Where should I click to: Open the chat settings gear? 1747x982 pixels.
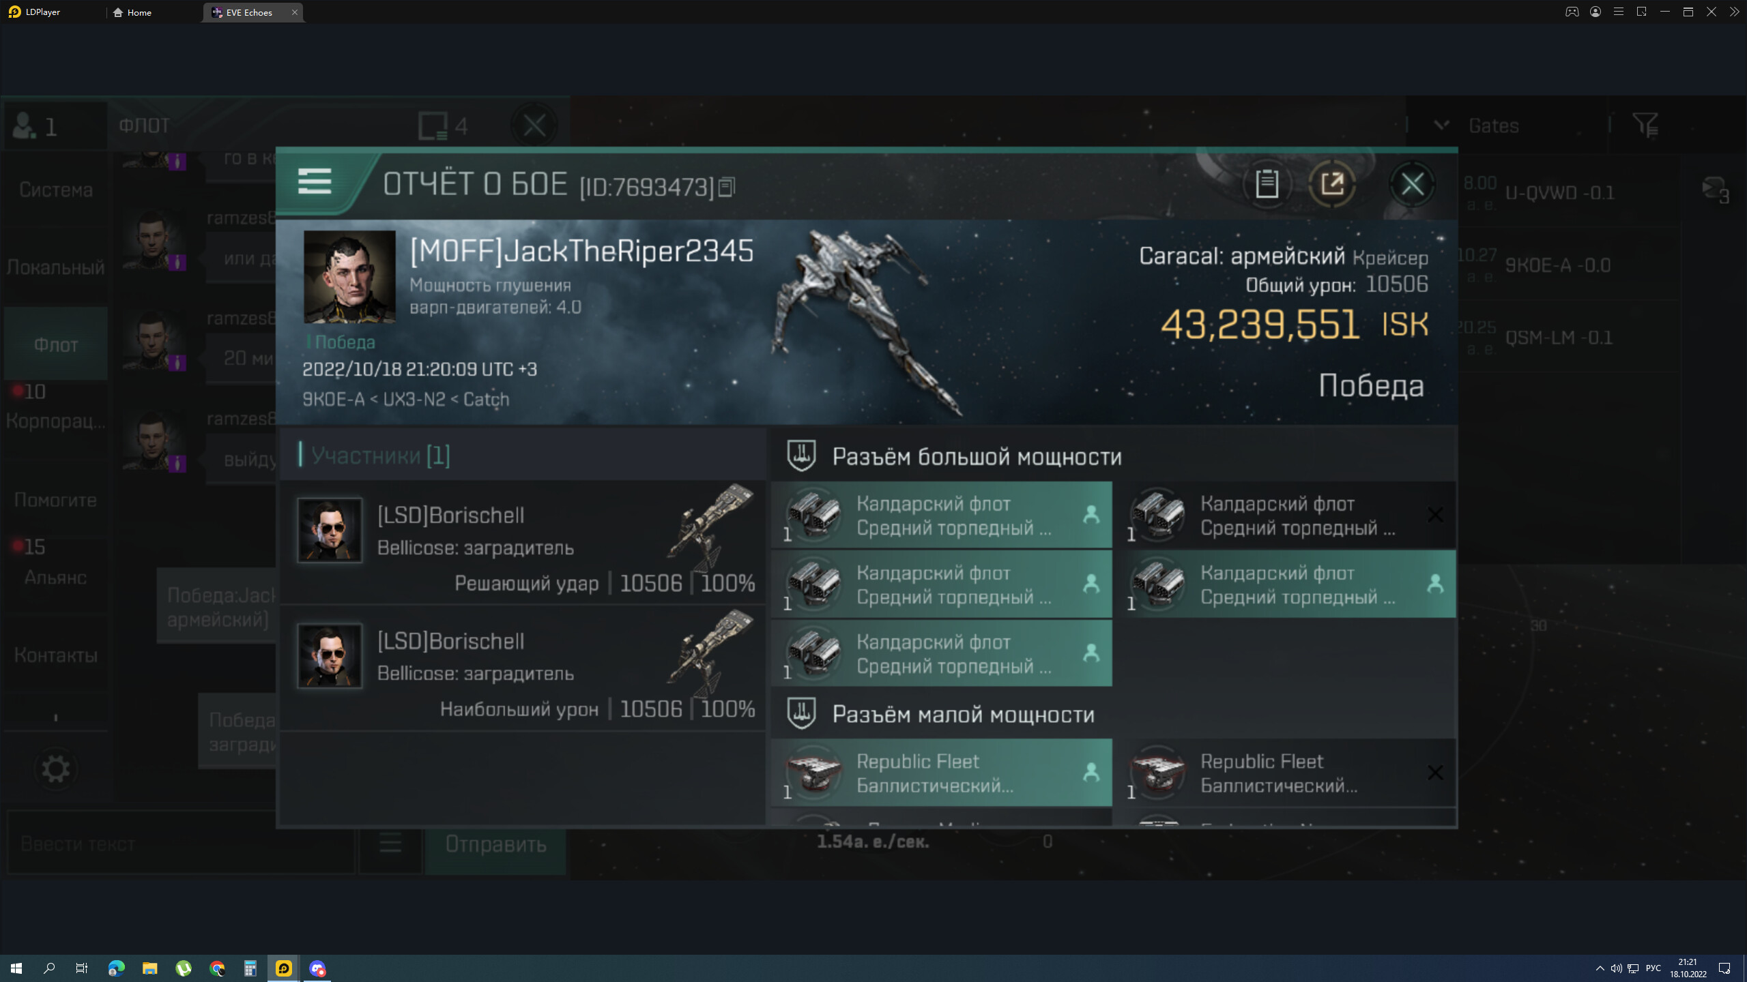point(55,769)
